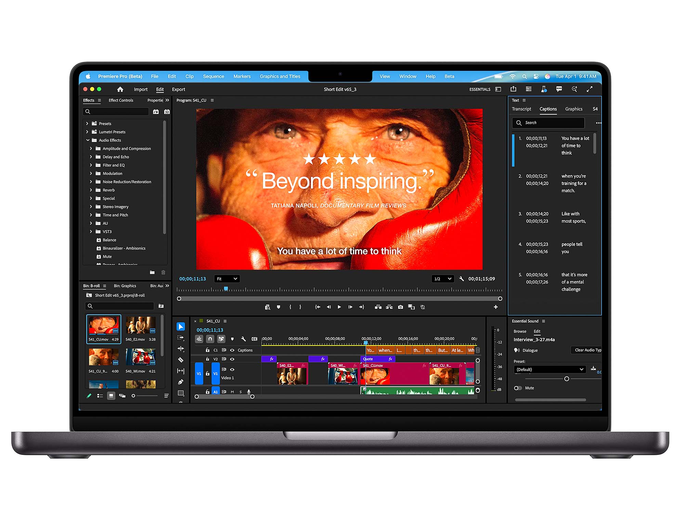The image size is (684, 513).
Task: Select the Razor tool
Action: point(181,360)
